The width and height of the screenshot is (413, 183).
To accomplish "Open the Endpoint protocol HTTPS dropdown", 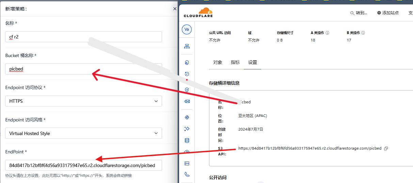I will (x=83, y=101).
